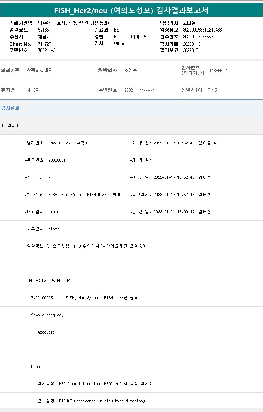Screen dimensions: 263x412
Task: Click the [병리과] department row
Action: click(10, 125)
